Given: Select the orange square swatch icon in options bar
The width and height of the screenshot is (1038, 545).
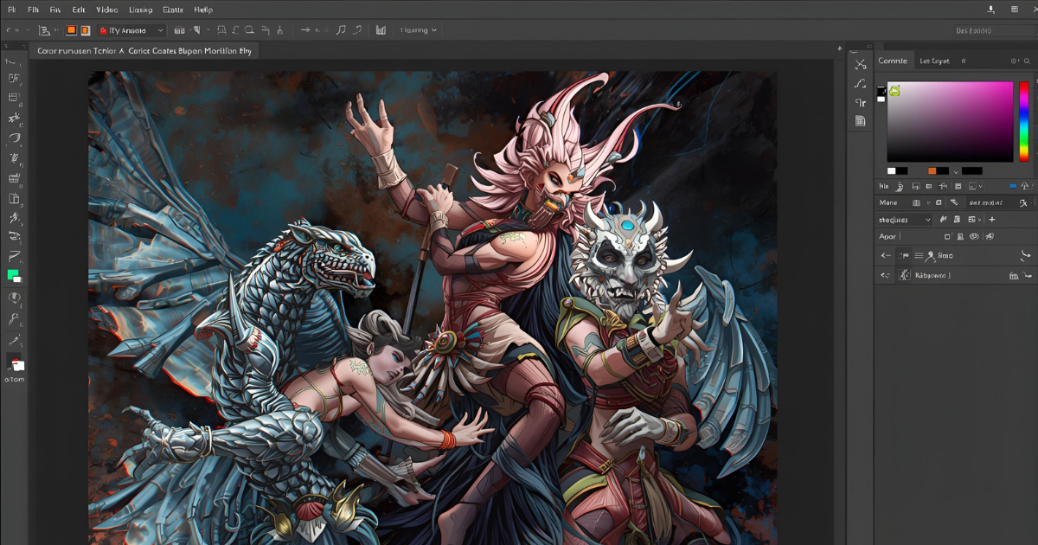Looking at the screenshot, I should [x=72, y=30].
